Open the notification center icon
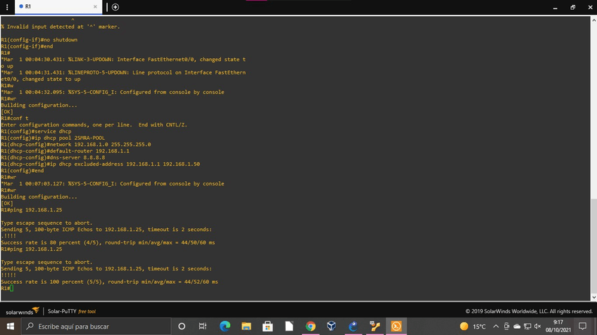597x335 pixels. 582,327
